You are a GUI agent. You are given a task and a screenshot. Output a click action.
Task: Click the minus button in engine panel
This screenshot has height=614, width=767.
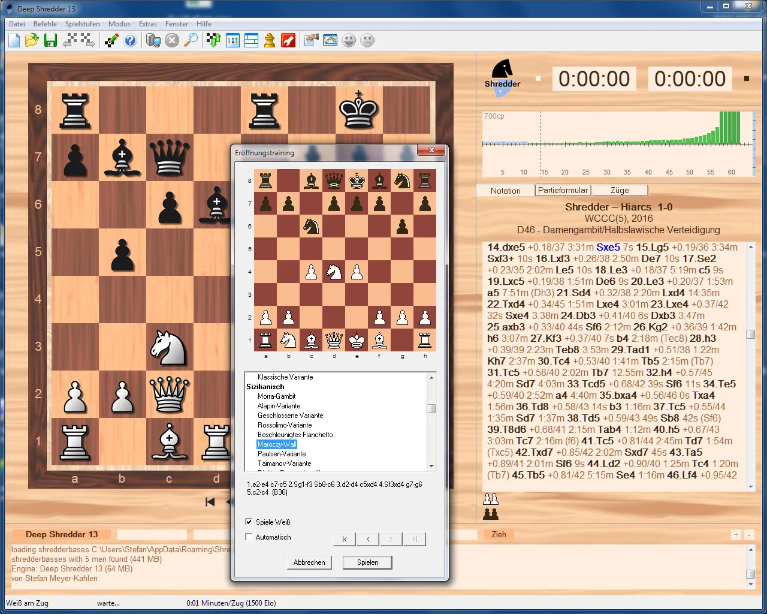pos(749,534)
